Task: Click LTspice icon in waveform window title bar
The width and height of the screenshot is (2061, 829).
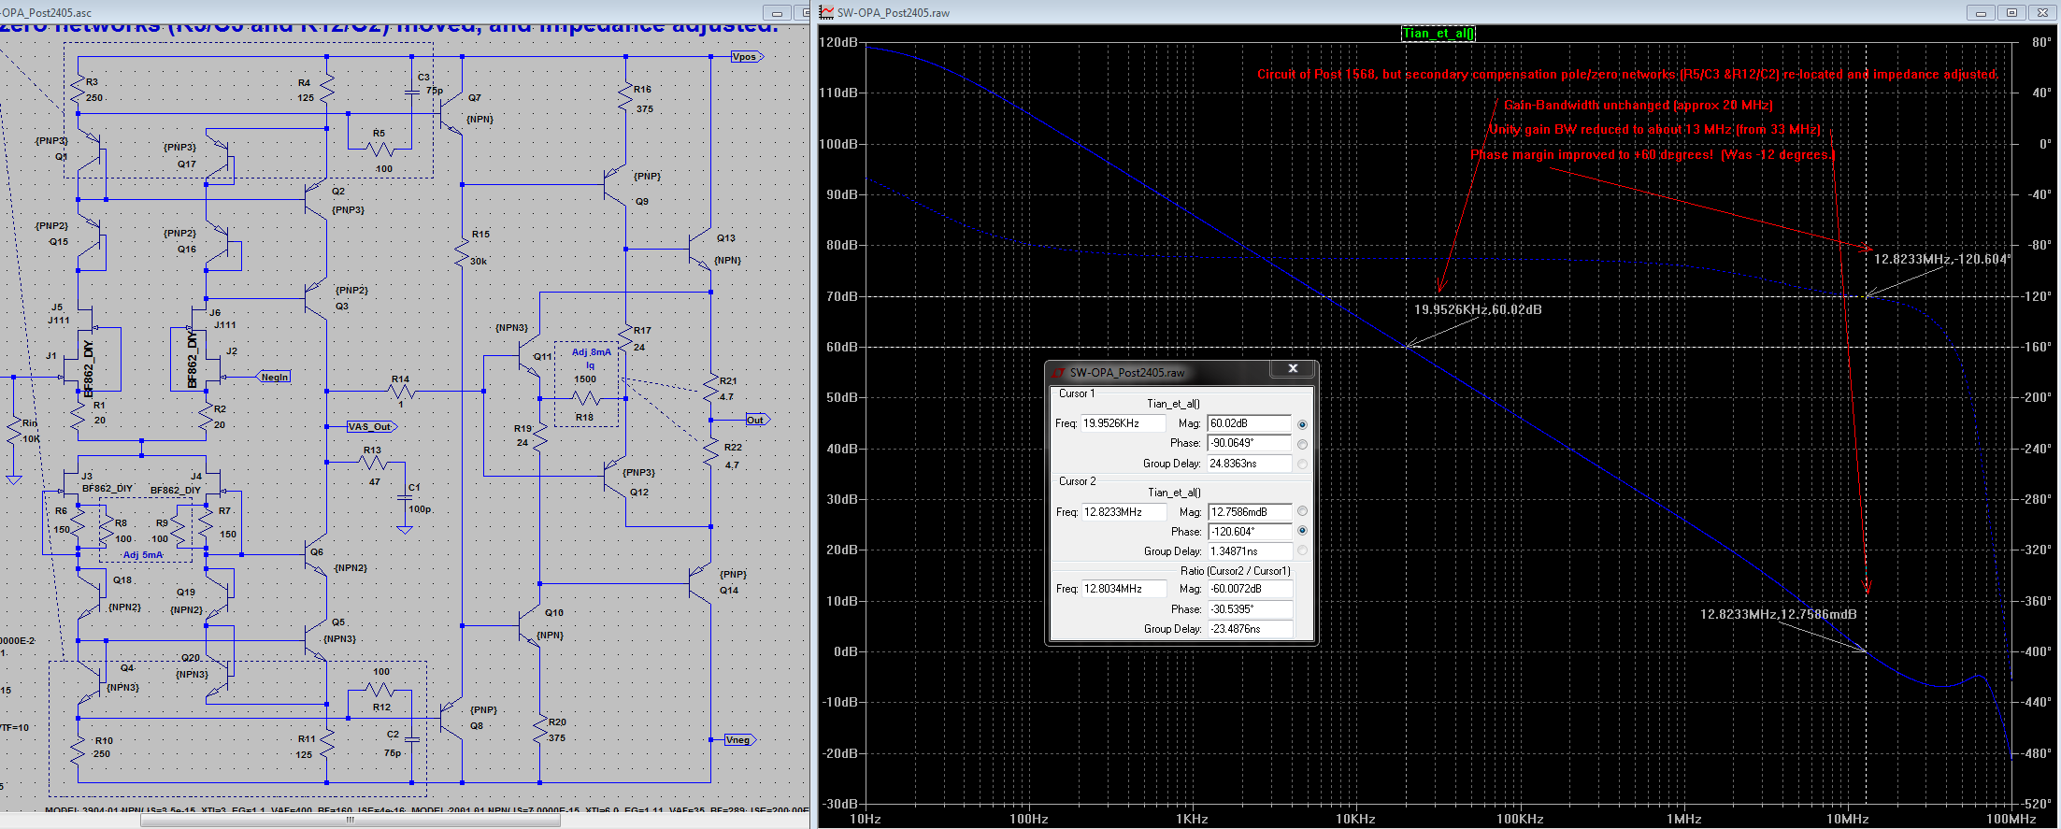Action: pos(826,12)
